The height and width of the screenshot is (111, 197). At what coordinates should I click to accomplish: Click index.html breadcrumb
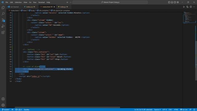(x=15, y=10)
